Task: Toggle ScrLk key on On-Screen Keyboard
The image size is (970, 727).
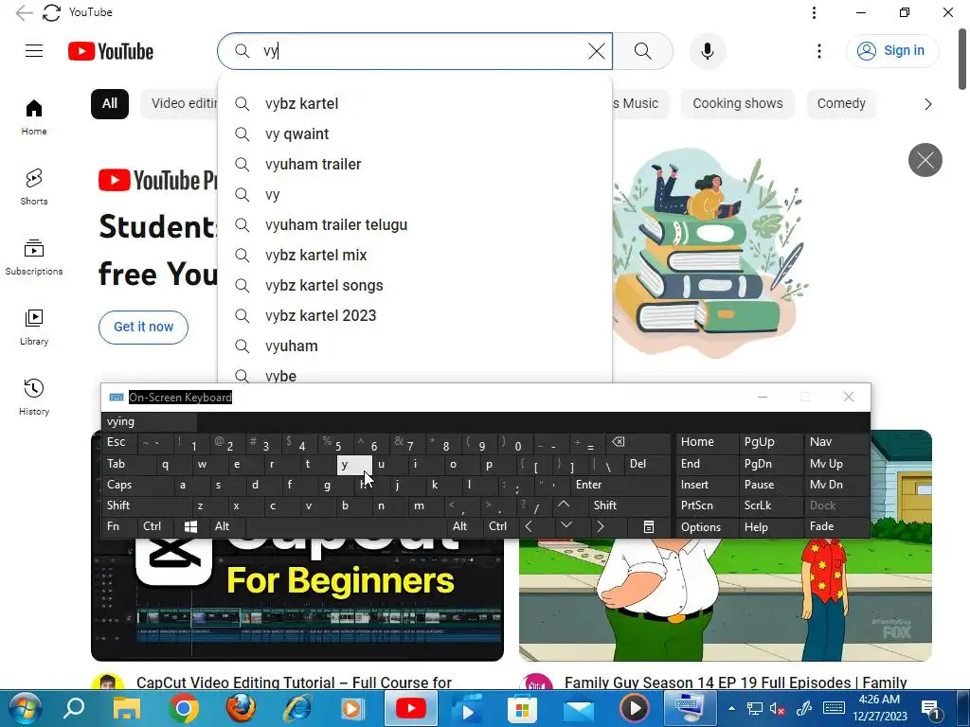Action: pyautogui.click(x=770, y=505)
